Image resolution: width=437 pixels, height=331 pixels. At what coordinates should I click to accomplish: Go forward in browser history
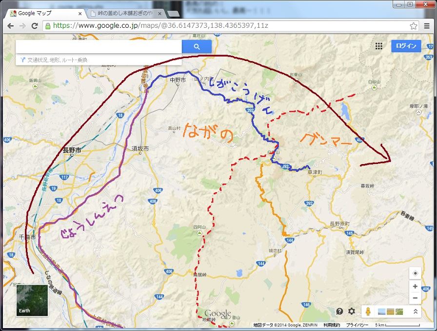(x=22, y=26)
